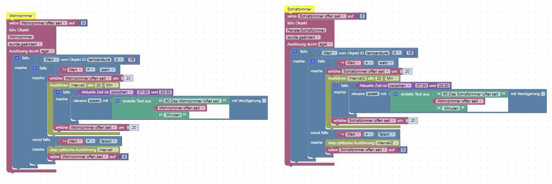Select the 'falls Objekt' label in Wohnzimmer script

[19, 30]
